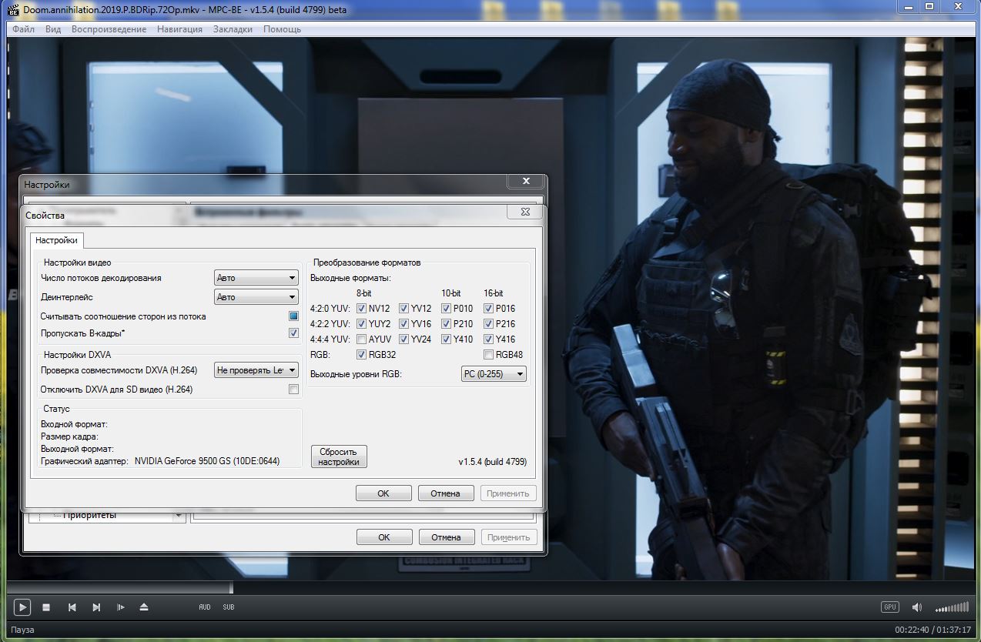The image size is (981, 642).
Task: Select Приоритеты item in Настройки tree
Action: pos(89,515)
